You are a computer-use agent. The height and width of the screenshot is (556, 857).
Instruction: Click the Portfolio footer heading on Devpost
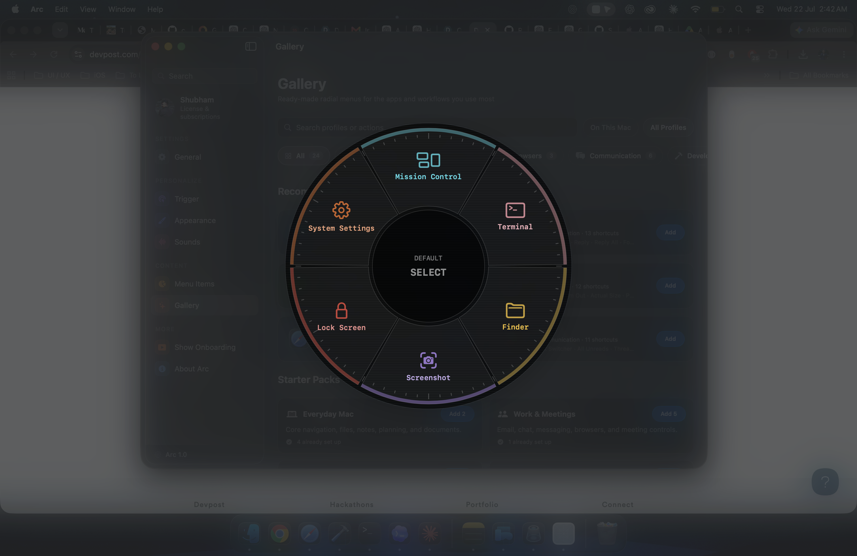click(482, 504)
